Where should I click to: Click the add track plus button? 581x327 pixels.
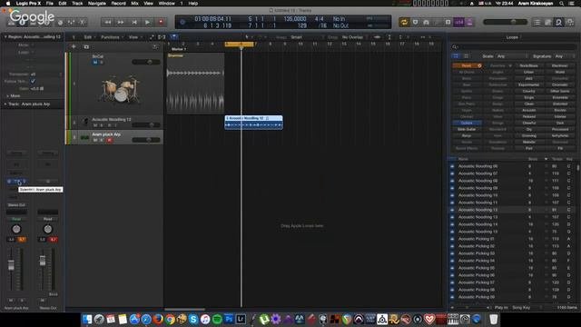coord(74,46)
